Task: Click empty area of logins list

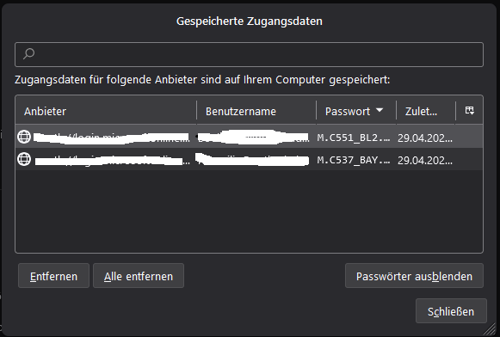Action: 249,211
